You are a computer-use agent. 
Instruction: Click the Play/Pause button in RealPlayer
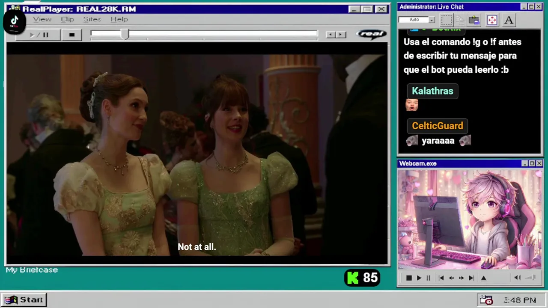point(39,35)
